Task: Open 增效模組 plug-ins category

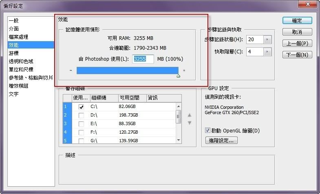Action: 18,86
